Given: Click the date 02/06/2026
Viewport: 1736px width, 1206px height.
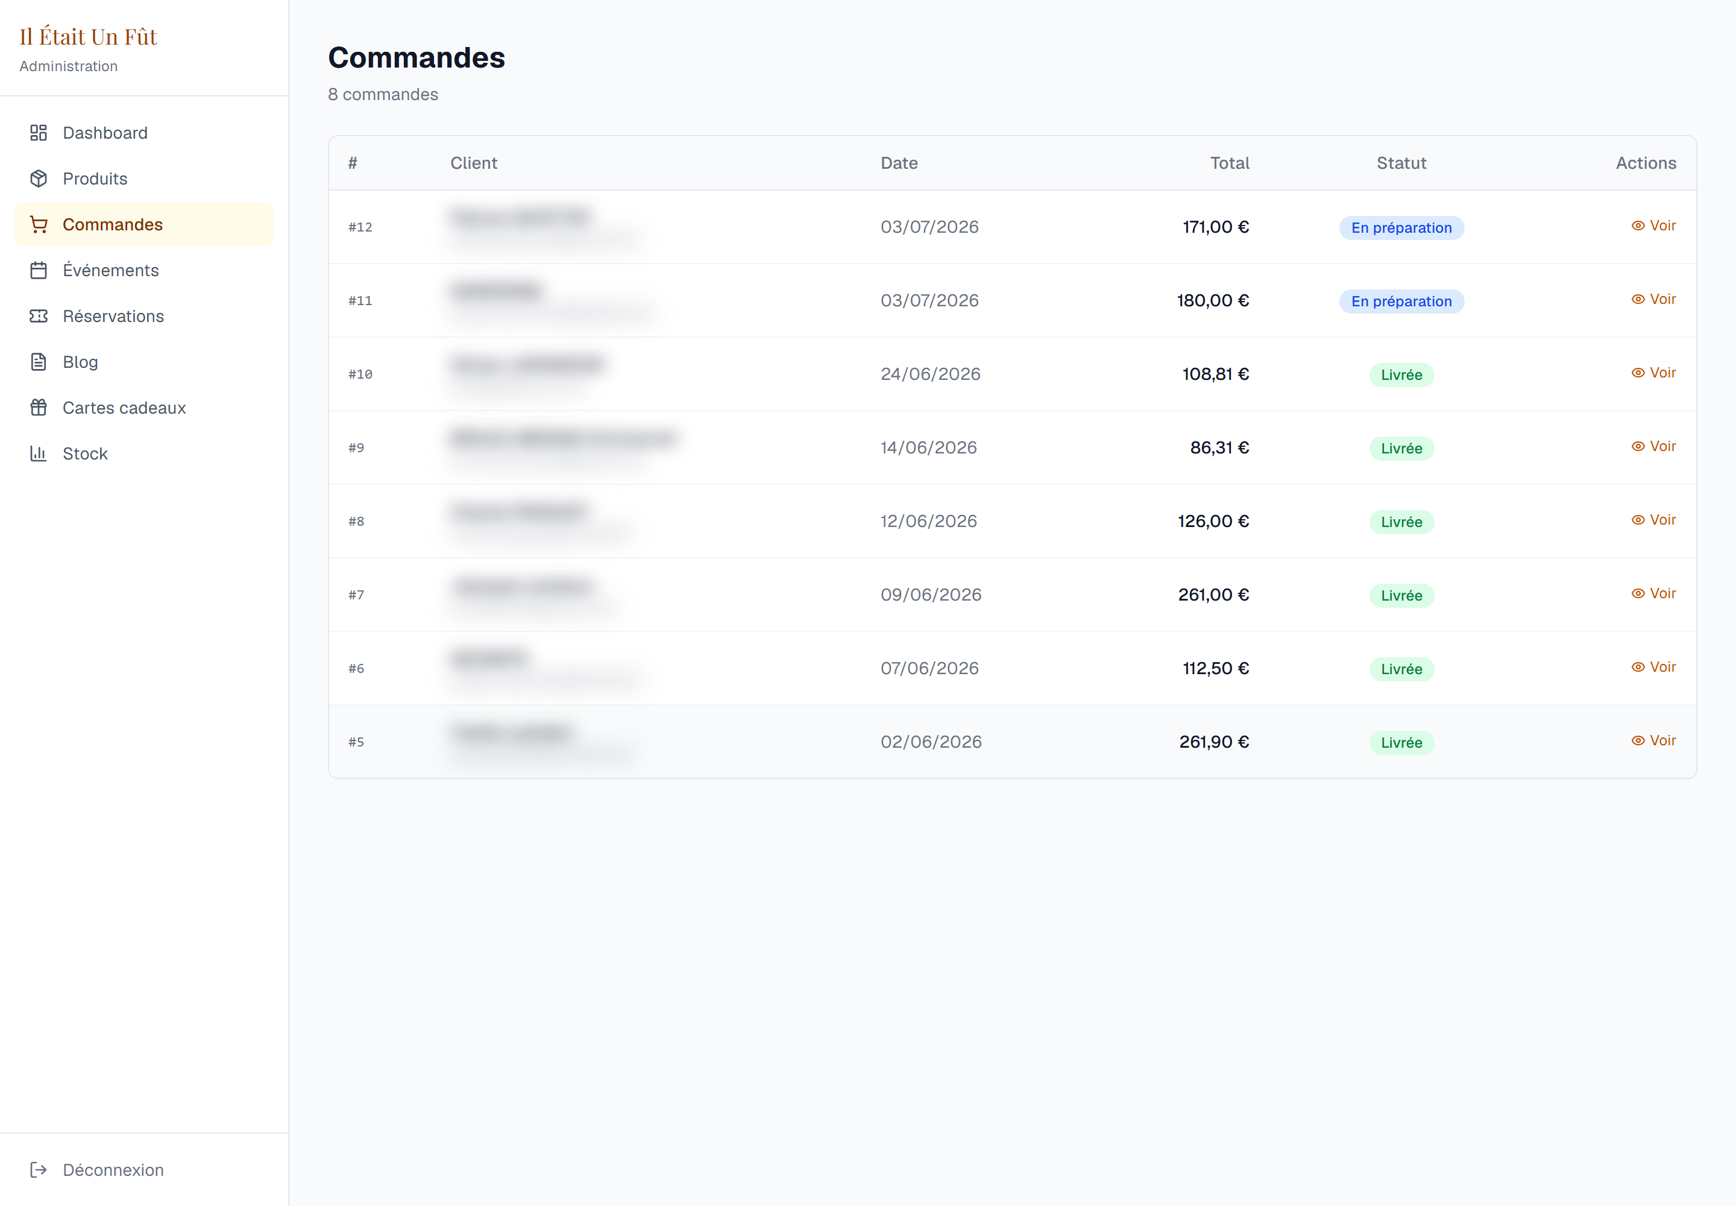Looking at the screenshot, I should point(931,742).
